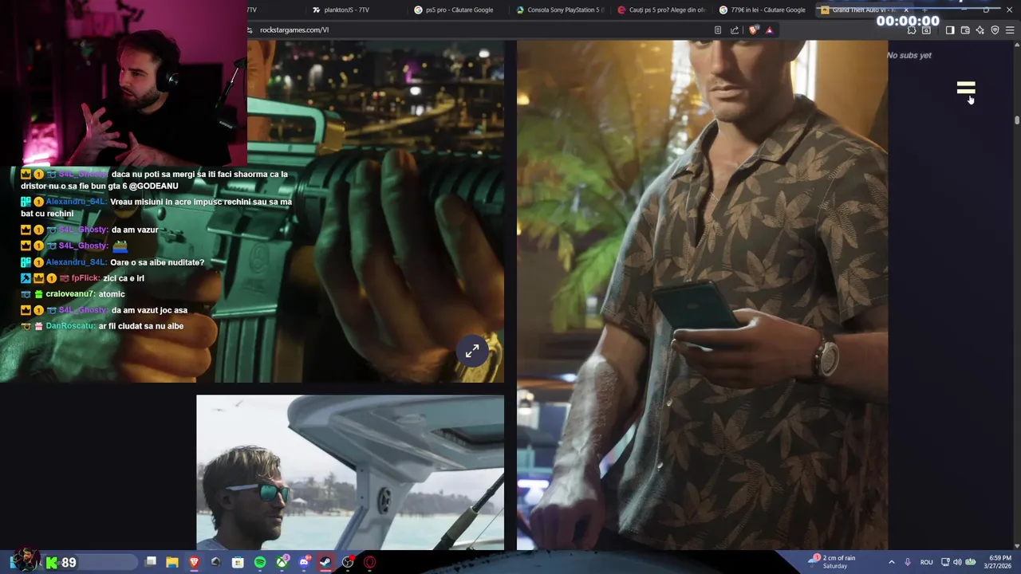Image resolution: width=1021 pixels, height=574 pixels.
Task: Switch to the planktonJS - 7TV tab
Action: [347, 10]
